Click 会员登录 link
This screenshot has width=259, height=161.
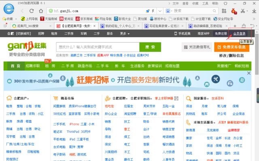click(239, 34)
